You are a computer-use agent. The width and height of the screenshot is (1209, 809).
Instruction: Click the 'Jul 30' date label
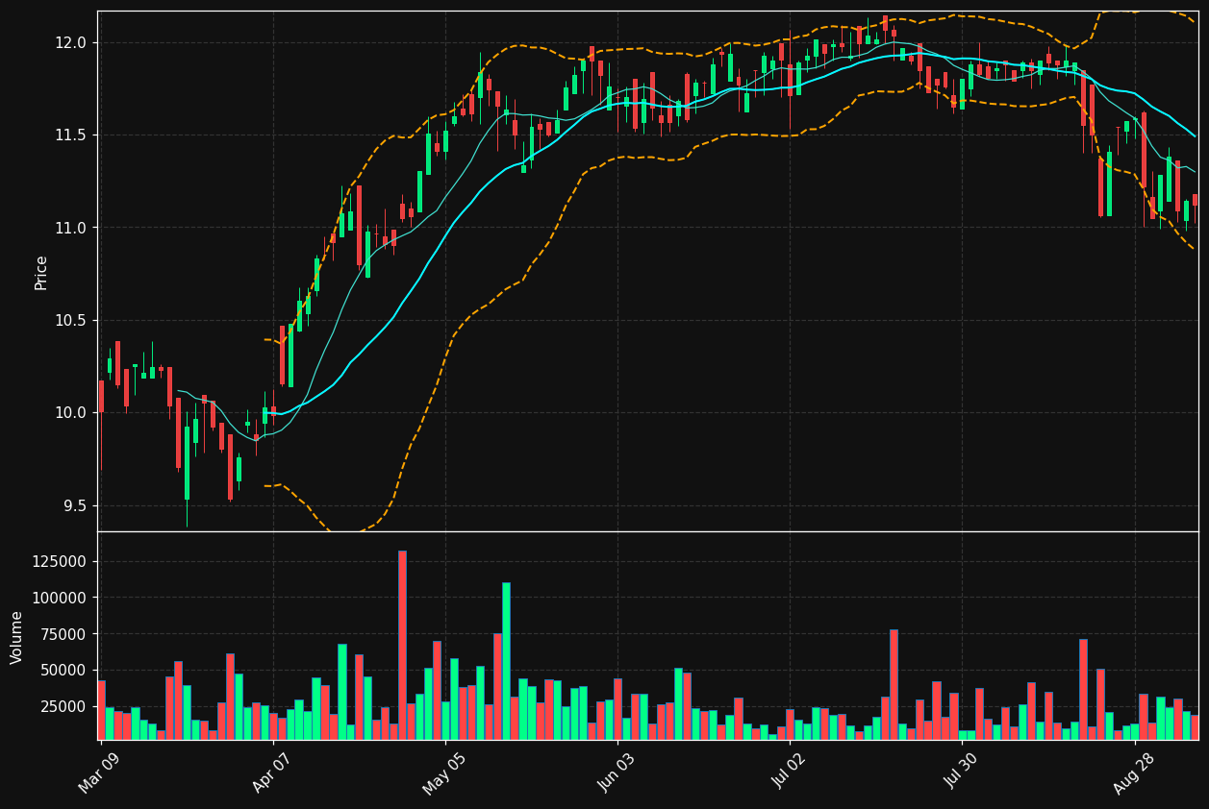coord(962,772)
